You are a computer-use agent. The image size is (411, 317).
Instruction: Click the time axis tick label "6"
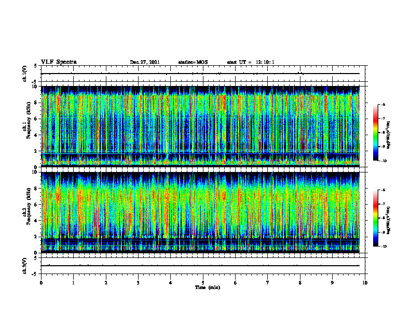coord(236,283)
